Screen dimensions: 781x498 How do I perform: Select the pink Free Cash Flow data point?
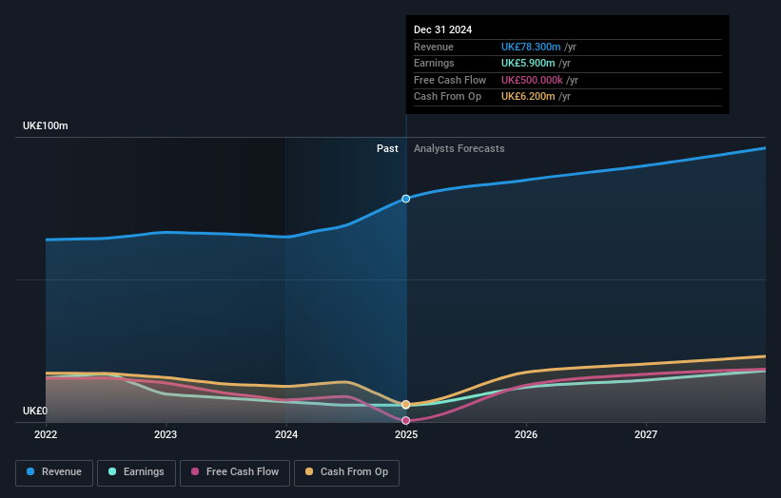tap(406, 421)
